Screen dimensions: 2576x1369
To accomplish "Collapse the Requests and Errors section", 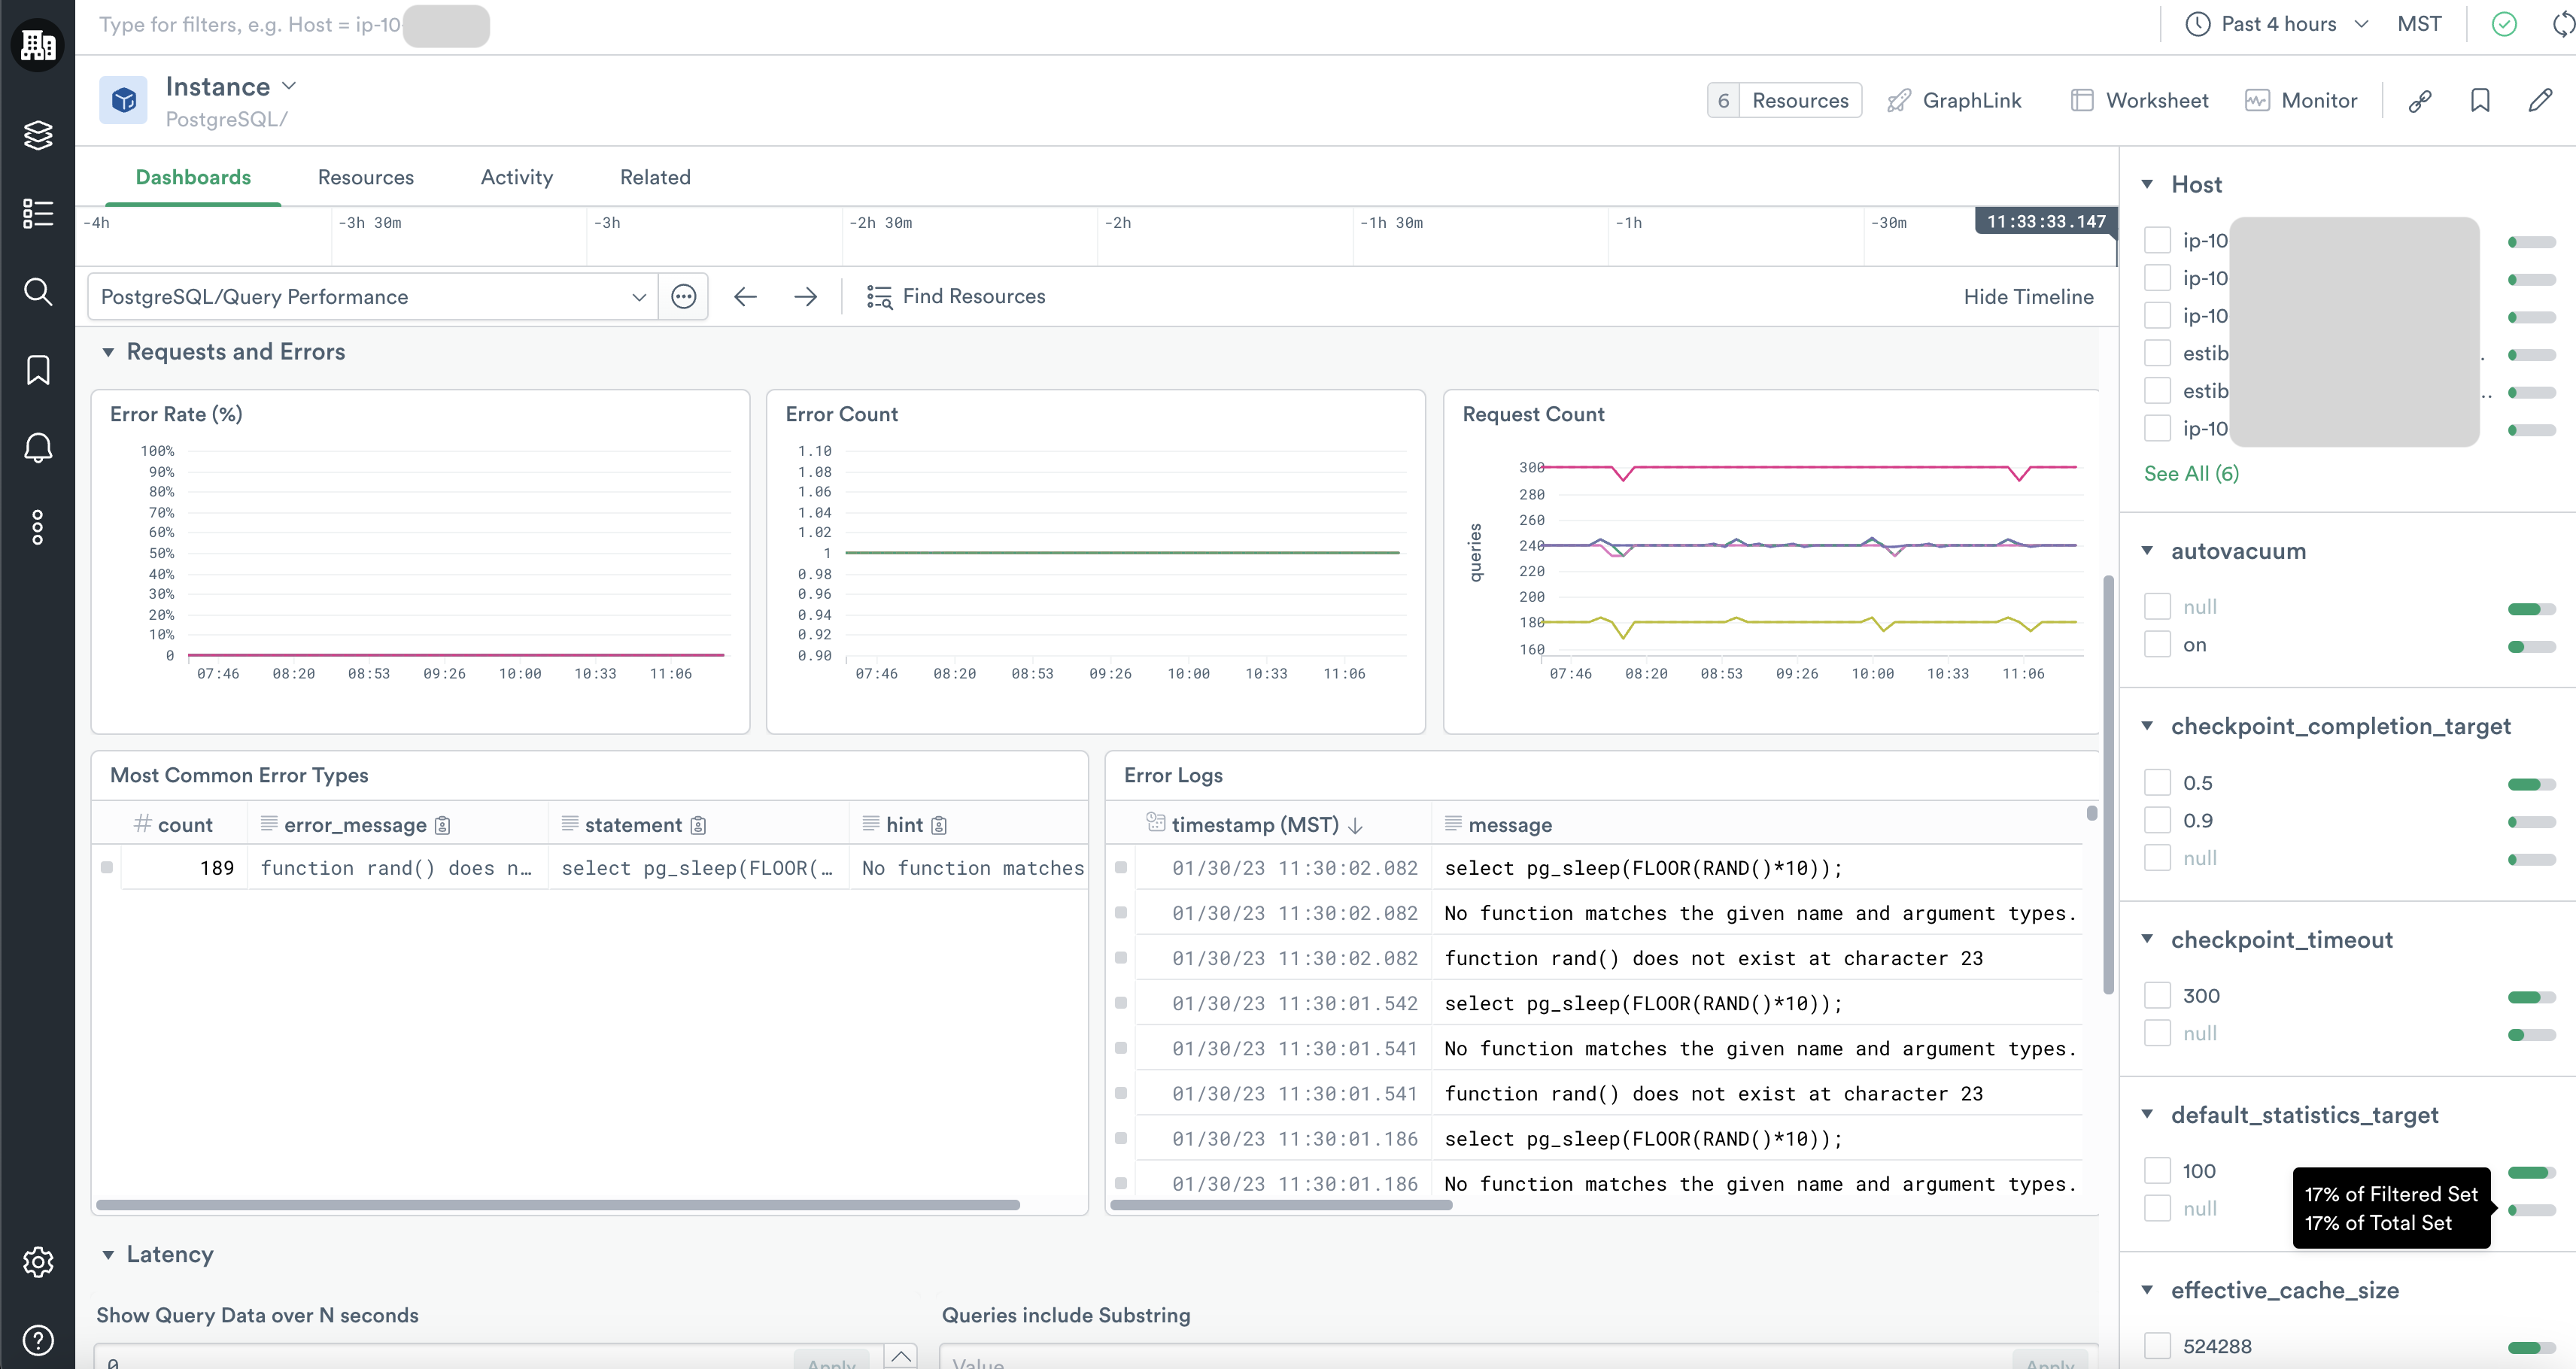I will (x=108, y=352).
